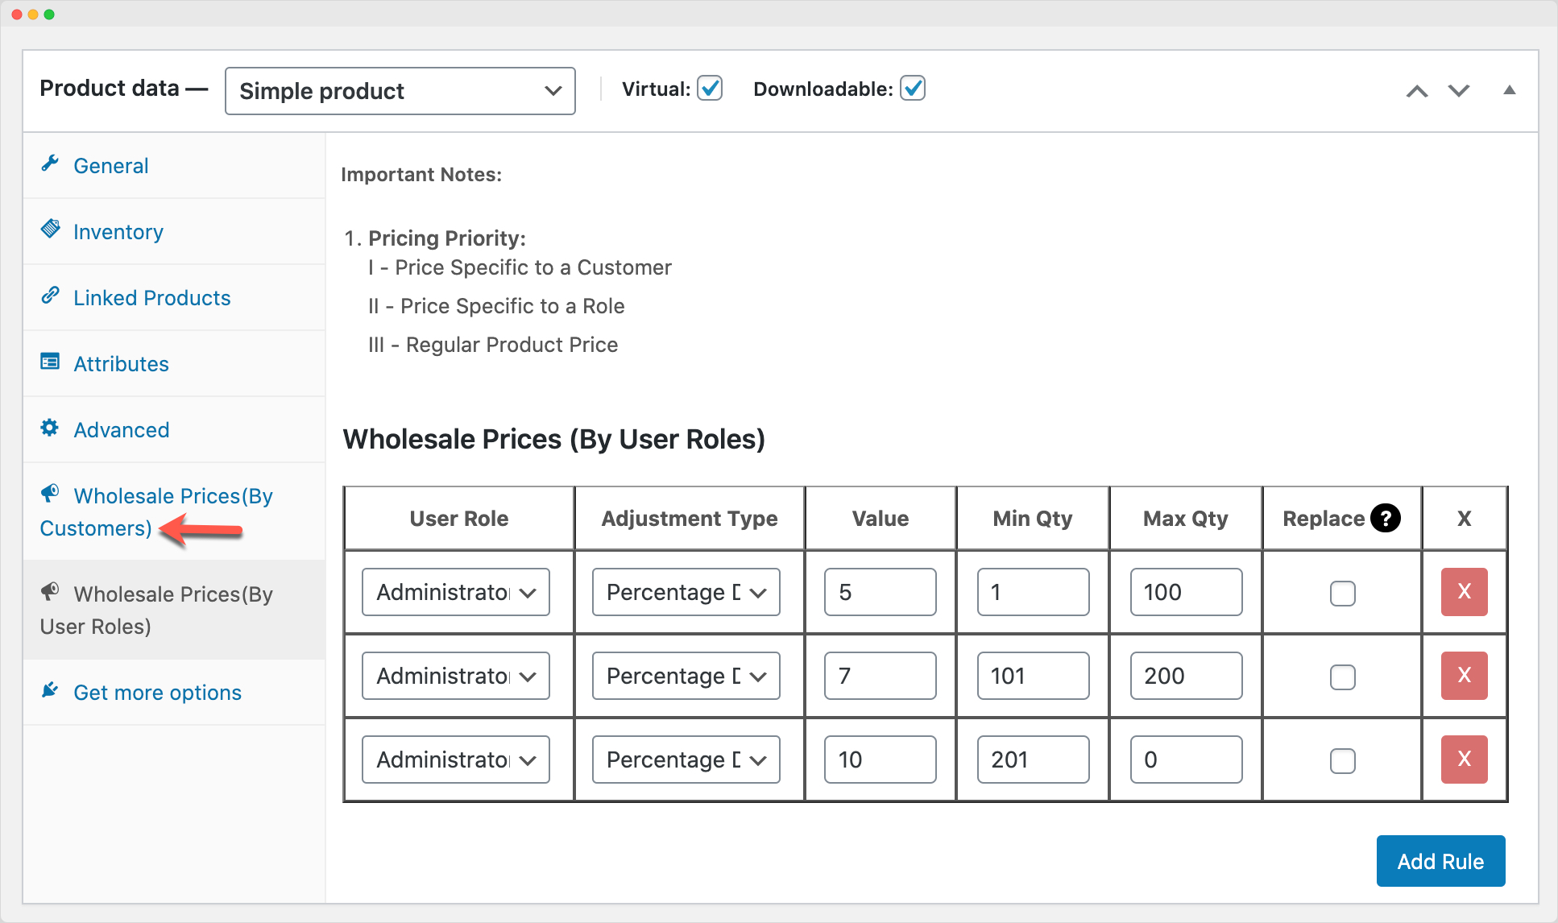This screenshot has width=1558, height=923.
Task: Click the Add Rule button
Action: click(x=1440, y=861)
